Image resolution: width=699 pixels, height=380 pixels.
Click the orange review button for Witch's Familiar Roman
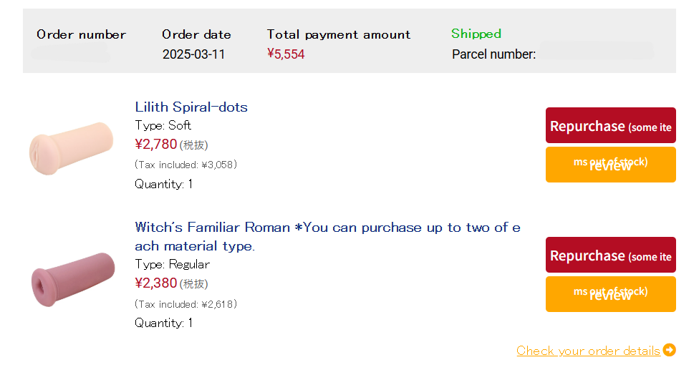[x=611, y=294]
